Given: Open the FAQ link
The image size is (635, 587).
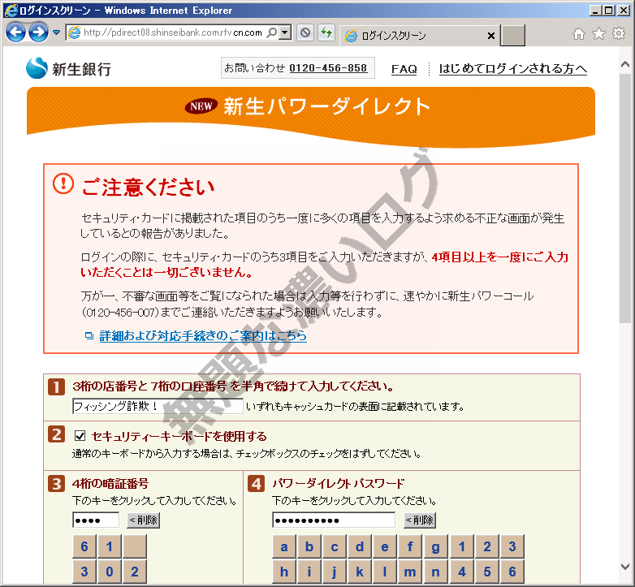Looking at the screenshot, I should pyautogui.click(x=404, y=69).
